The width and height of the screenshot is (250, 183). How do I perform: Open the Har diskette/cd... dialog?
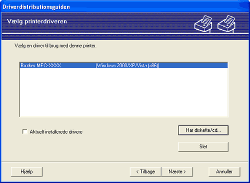pyautogui.click(x=203, y=130)
